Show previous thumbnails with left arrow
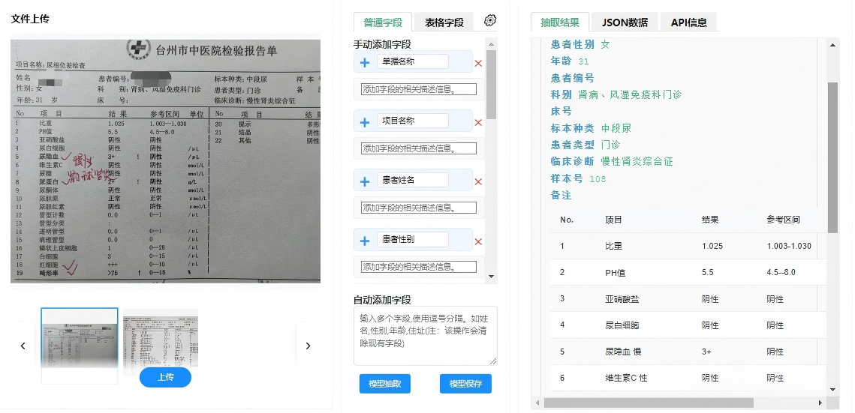This screenshot has width=855, height=413. coord(23,346)
